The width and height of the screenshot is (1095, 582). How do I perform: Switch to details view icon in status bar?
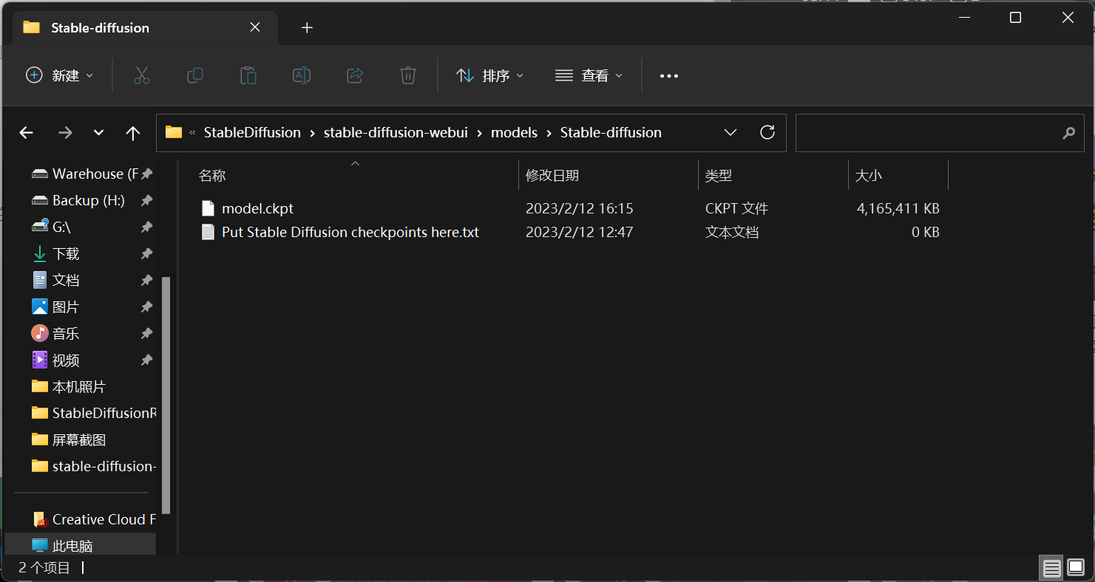(1052, 568)
